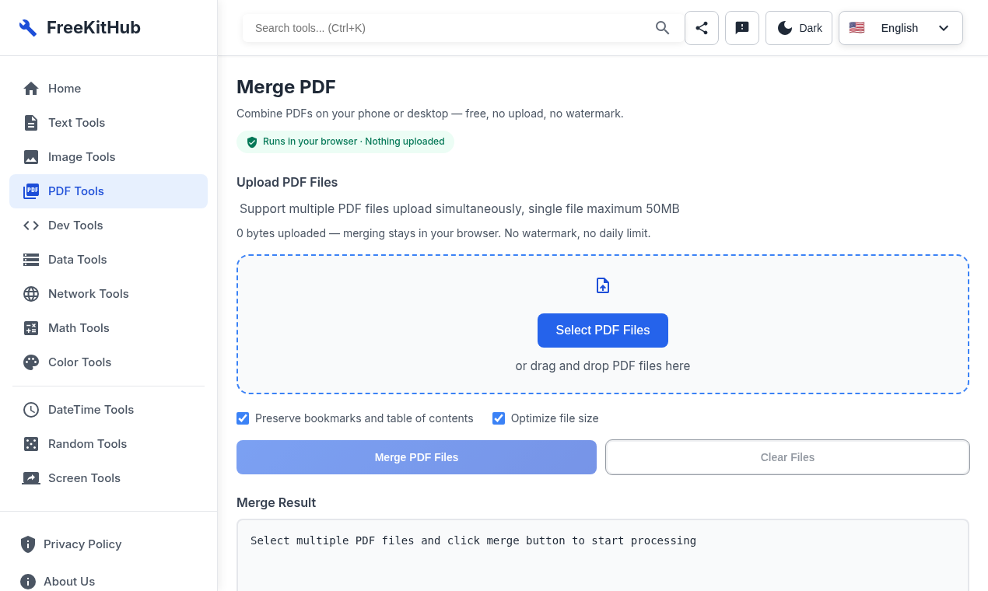Click the Math Tools calculator icon
Image resolution: width=988 pixels, height=591 pixels.
coord(31,328)
